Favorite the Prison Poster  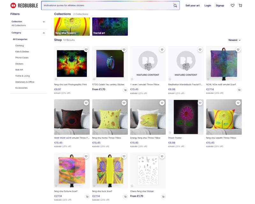(200, 103)
